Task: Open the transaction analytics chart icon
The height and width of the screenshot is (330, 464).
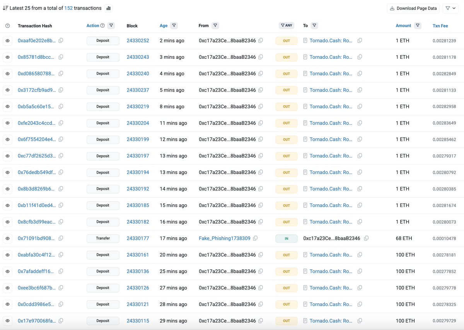Action: 108,8
